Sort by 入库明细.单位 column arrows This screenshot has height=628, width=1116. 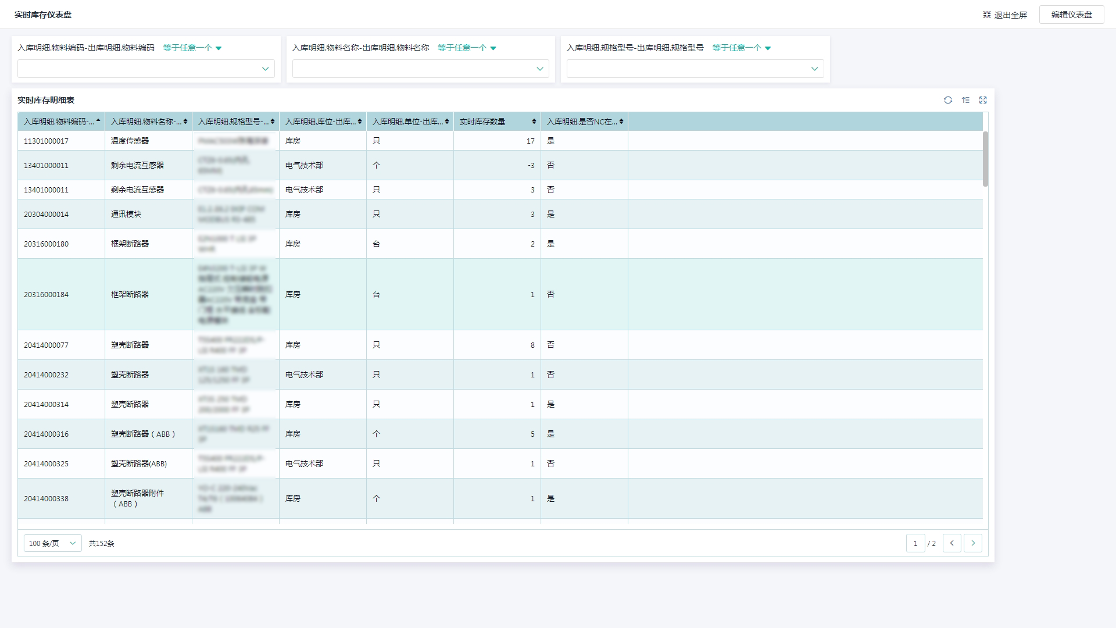[x=446, y=122]
